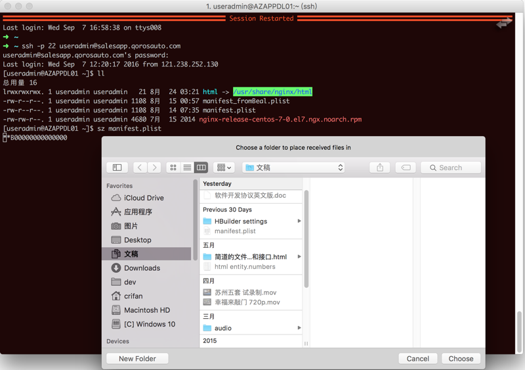This screenshot has width=525, height=370.
Task: Select 应用程序 in the sidebar
Action: coord(147,212)
